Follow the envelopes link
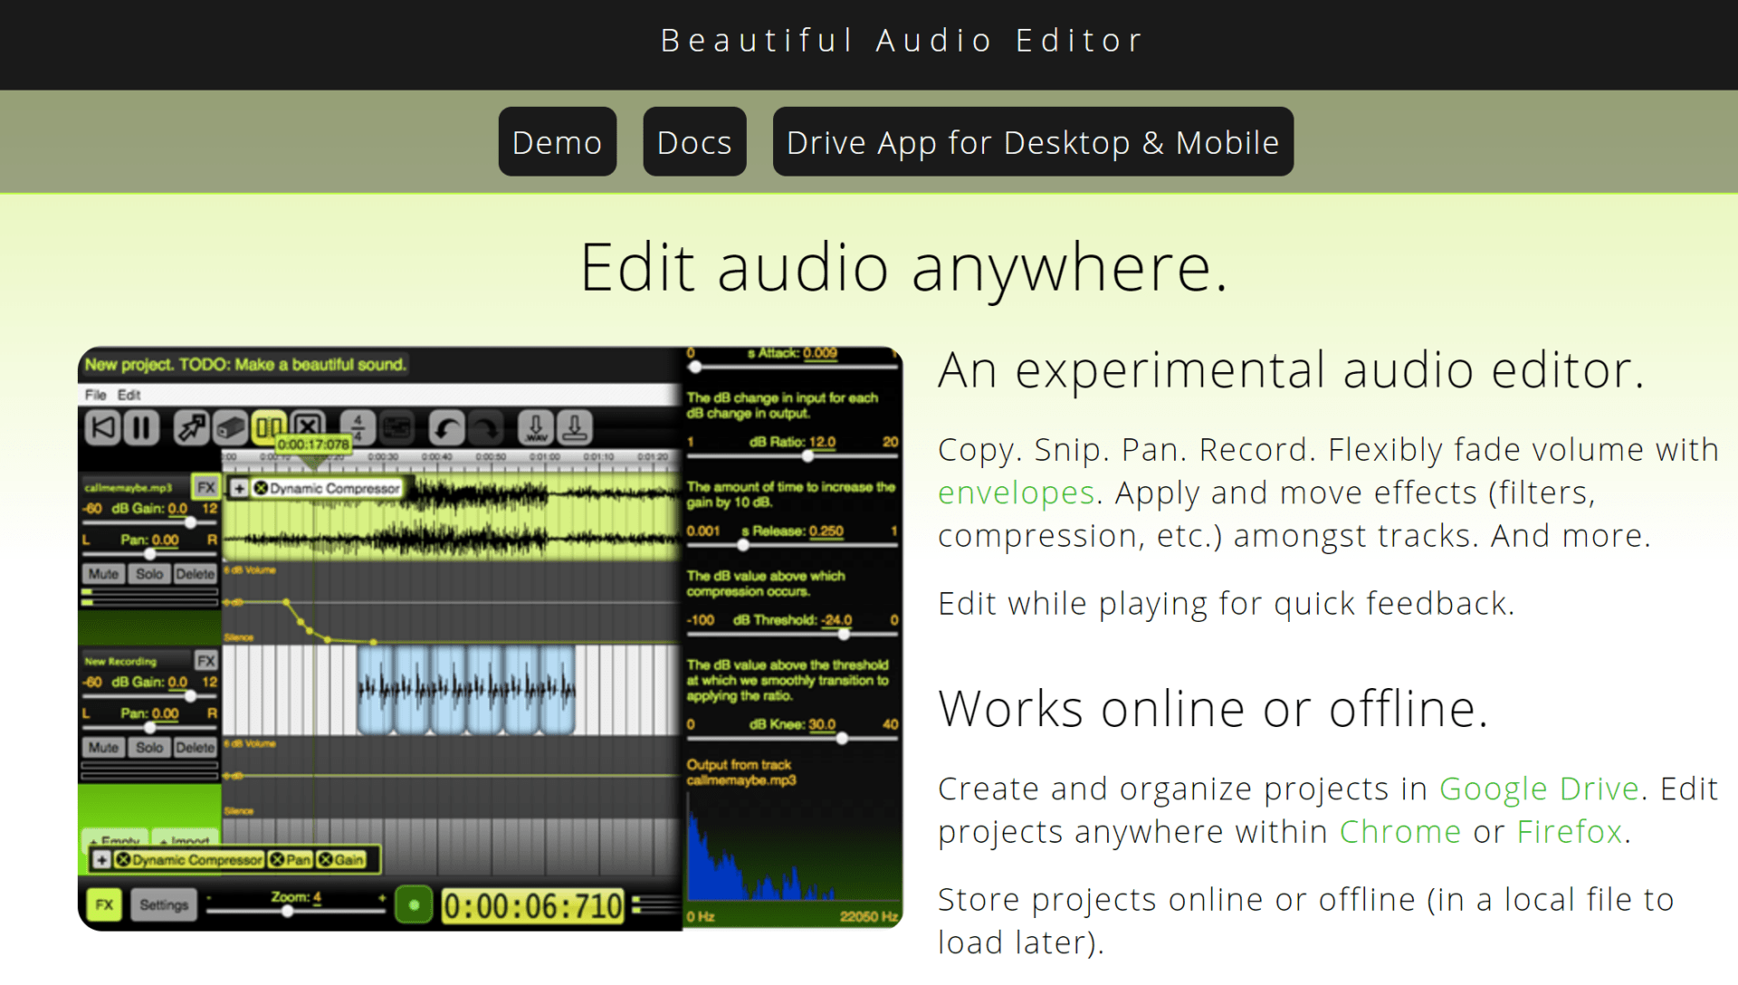 (x=1015, y=492)
